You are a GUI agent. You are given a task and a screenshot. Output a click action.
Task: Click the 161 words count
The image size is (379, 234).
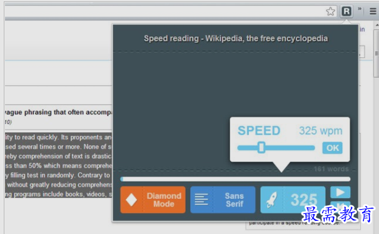point(331,169)
